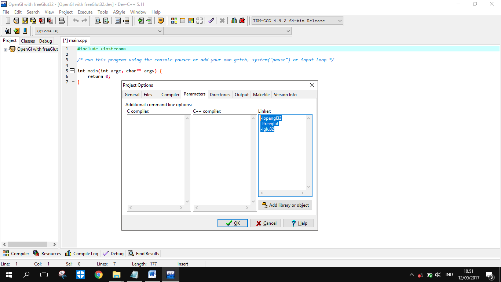Switch to Directories tab in Project Options
Image resolution: width=501 pixels, height=282 pixels.
pyautogui.click(x=220, y=95)
